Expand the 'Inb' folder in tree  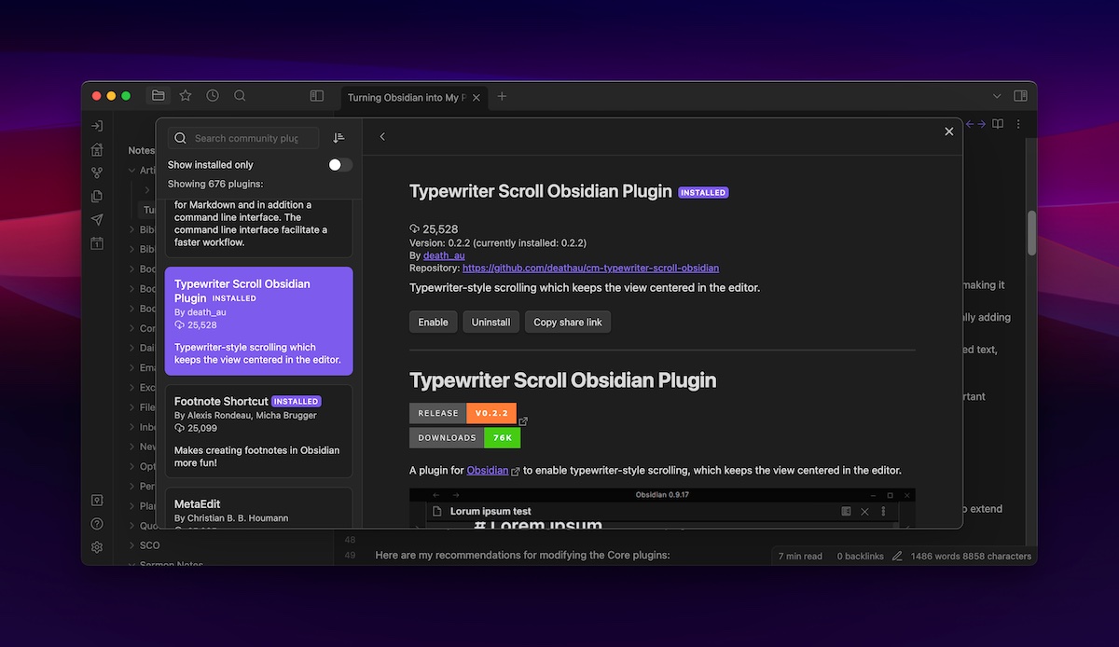[x=131, y=428]
